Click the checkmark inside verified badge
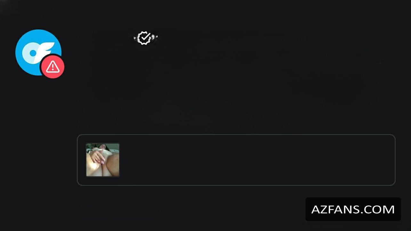Image resolution: width=411 pixels, height=231 pixels. coord(145,38)
